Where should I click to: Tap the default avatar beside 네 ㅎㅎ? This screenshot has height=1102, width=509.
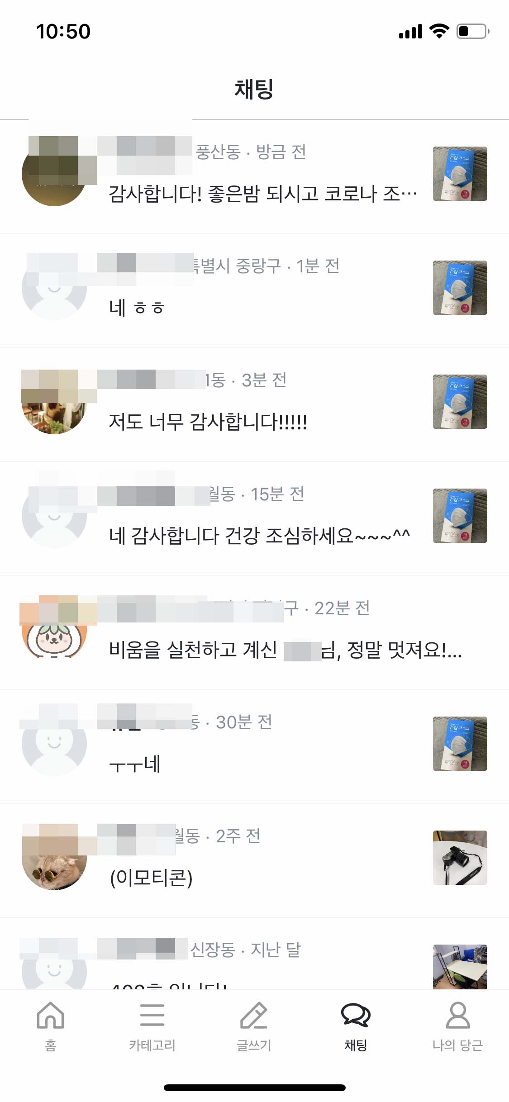[54, 287]
